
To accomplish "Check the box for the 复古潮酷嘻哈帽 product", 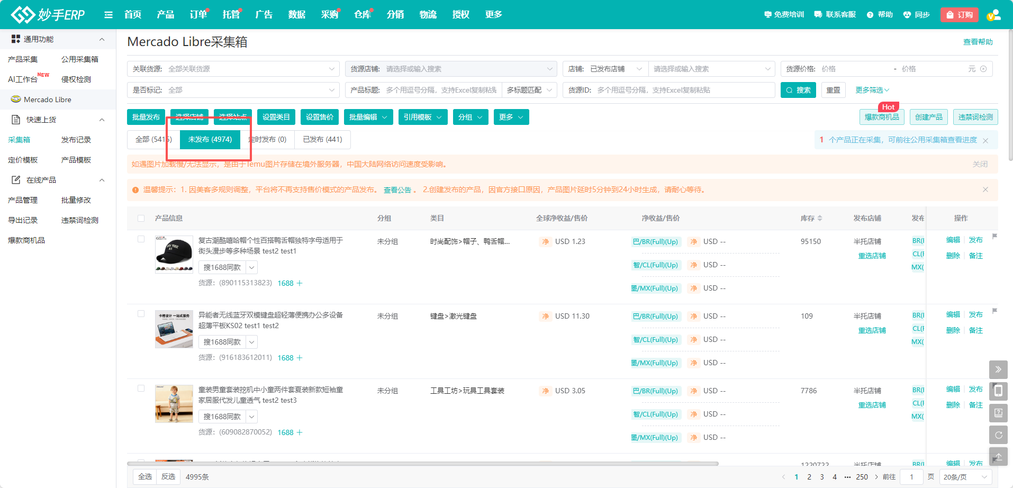I will (x=141, y=239).
